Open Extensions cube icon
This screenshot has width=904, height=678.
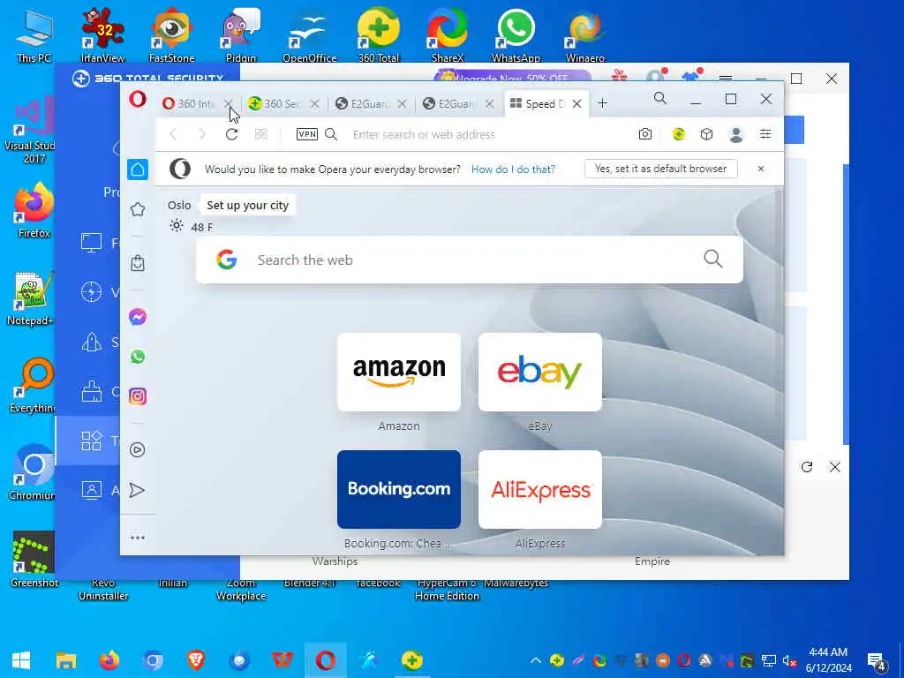[x=707, y=134]
